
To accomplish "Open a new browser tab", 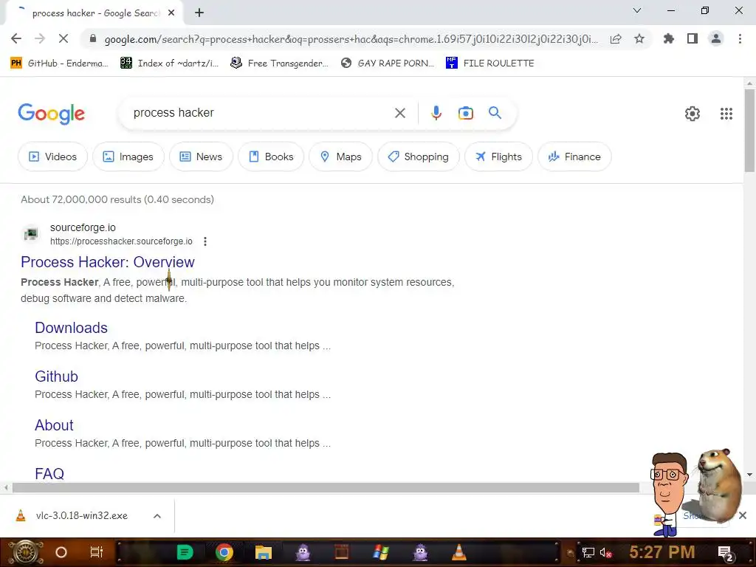I will 199,13.
